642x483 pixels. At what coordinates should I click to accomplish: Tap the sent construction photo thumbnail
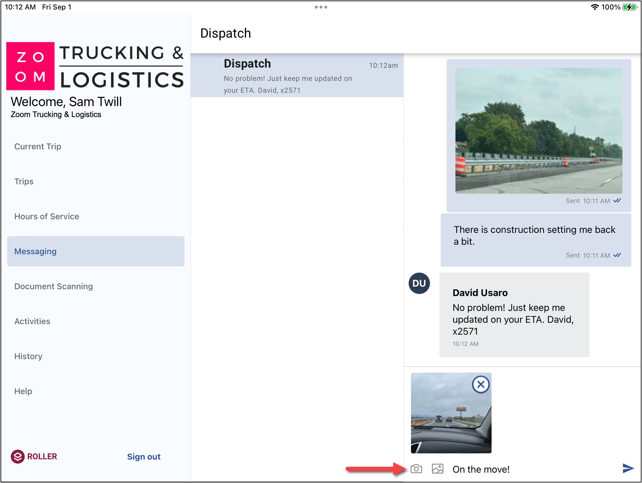coord(538,131)
